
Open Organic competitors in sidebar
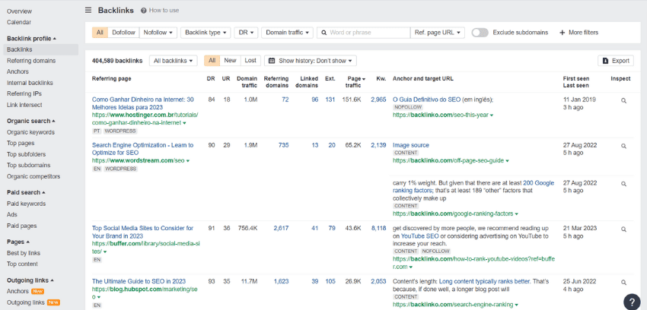pos(33,176)
